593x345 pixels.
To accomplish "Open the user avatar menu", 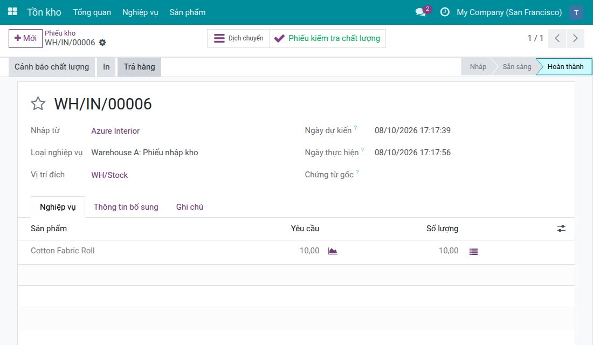I will pos(576,12).
